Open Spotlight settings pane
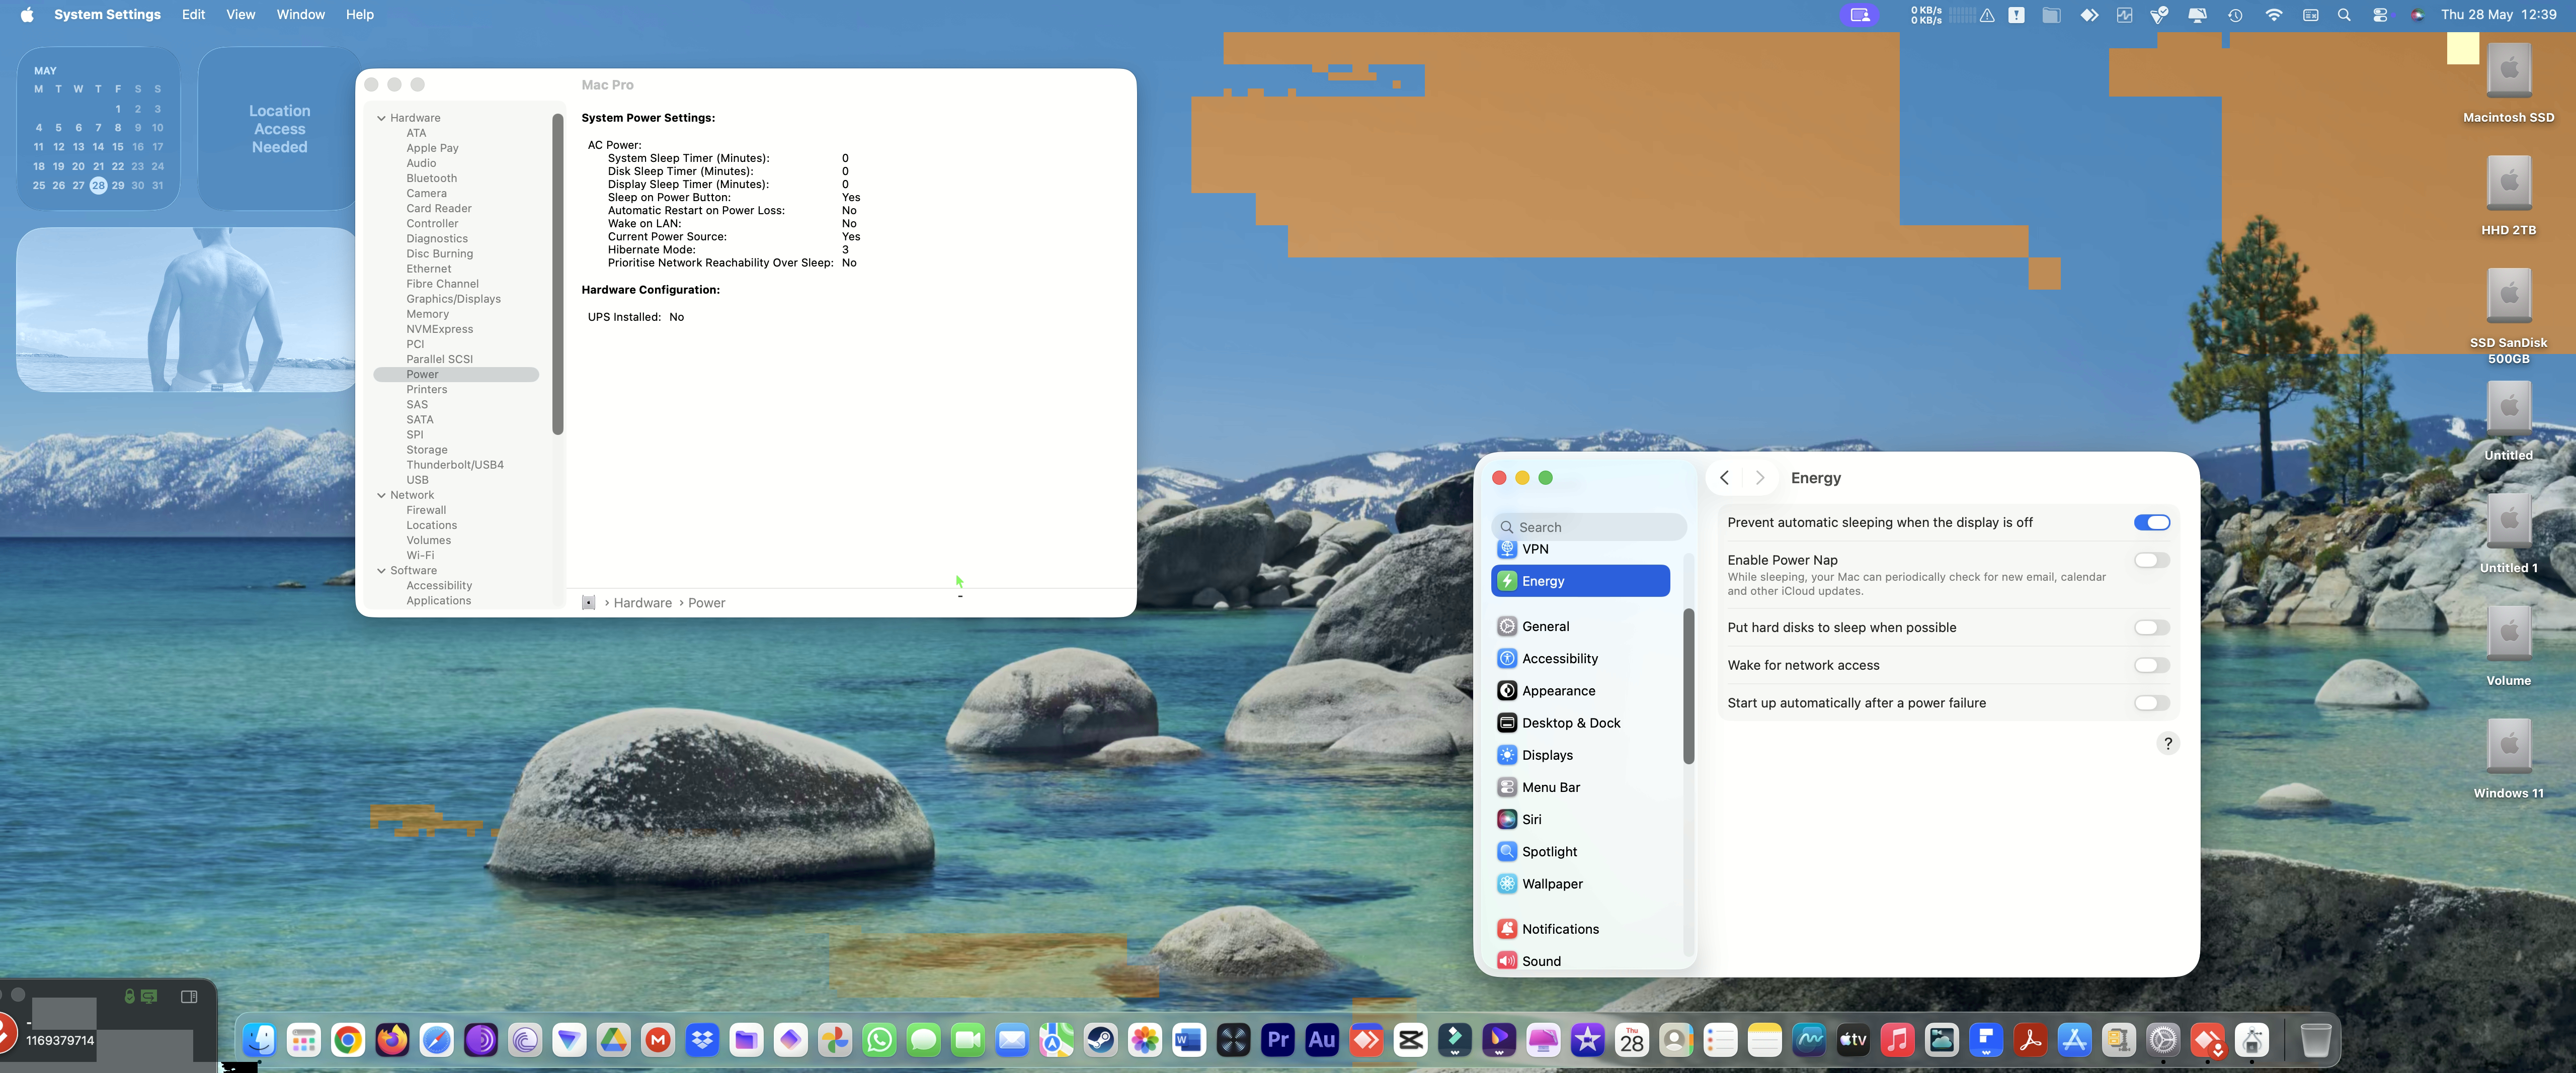Image resolution: width=2576 pixels, height=1073 pixels. click(1580, 851)
